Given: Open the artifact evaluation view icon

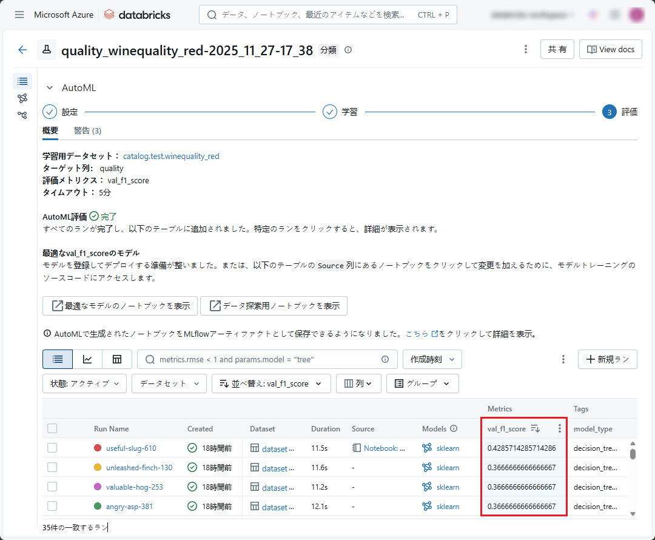Looking at the screenshot, I should 117,359.
